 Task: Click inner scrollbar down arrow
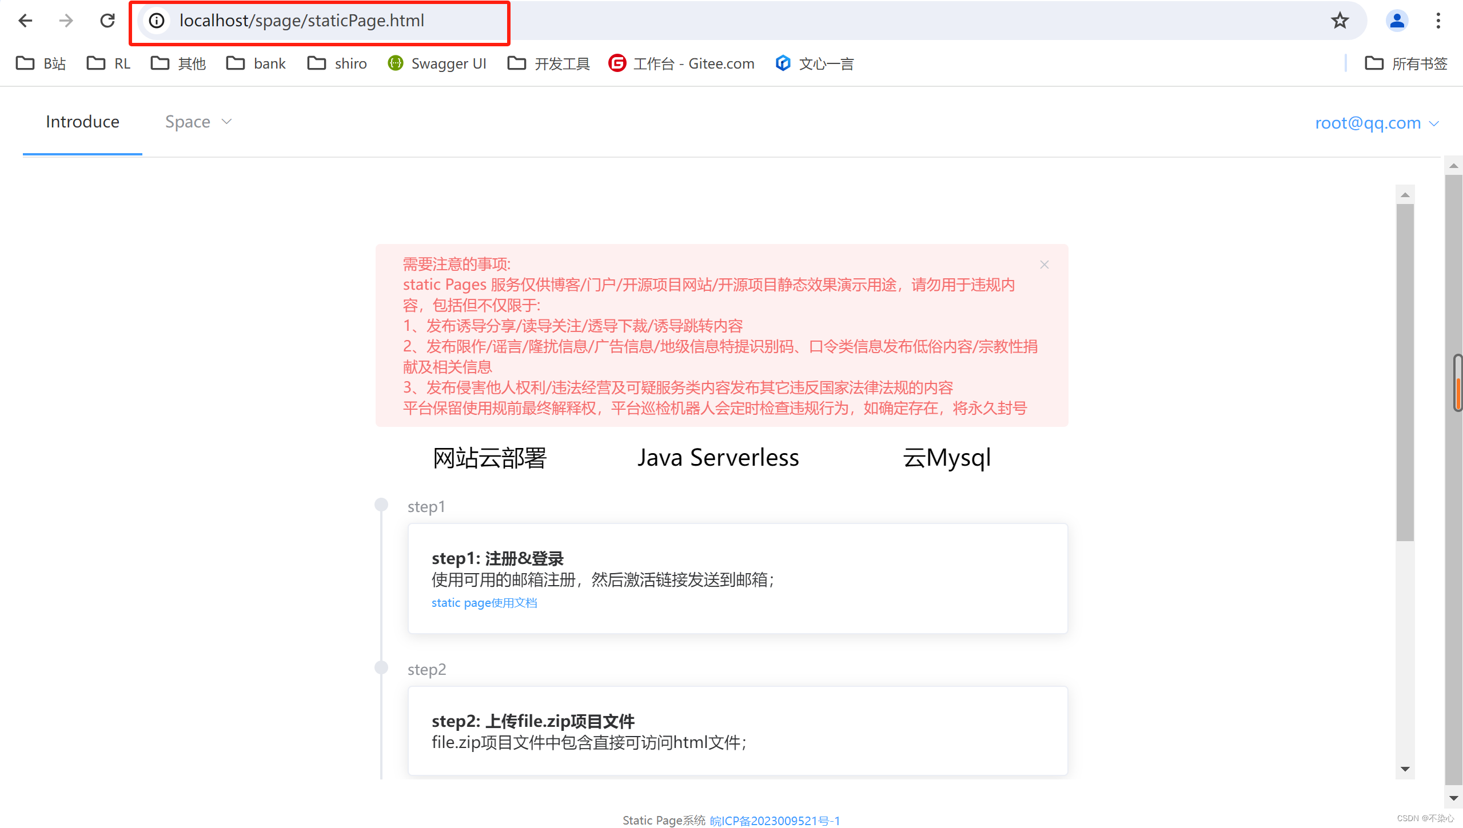[x=1405, y=769]
